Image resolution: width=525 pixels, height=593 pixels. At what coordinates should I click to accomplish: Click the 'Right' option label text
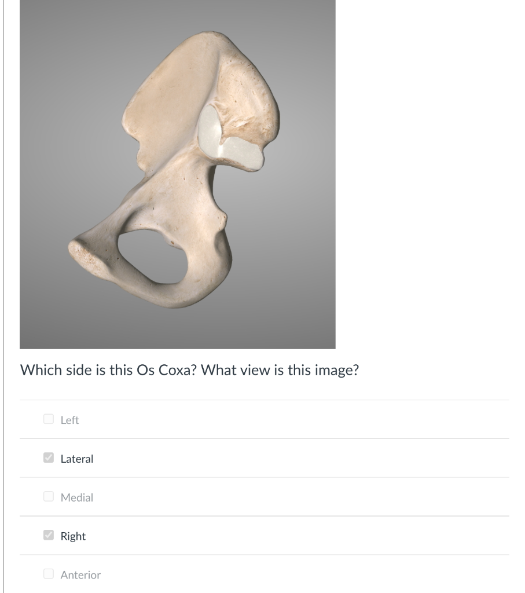(x=73, y=536)
